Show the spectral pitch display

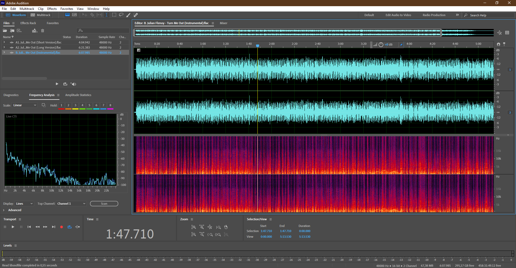tap(74, 15)
